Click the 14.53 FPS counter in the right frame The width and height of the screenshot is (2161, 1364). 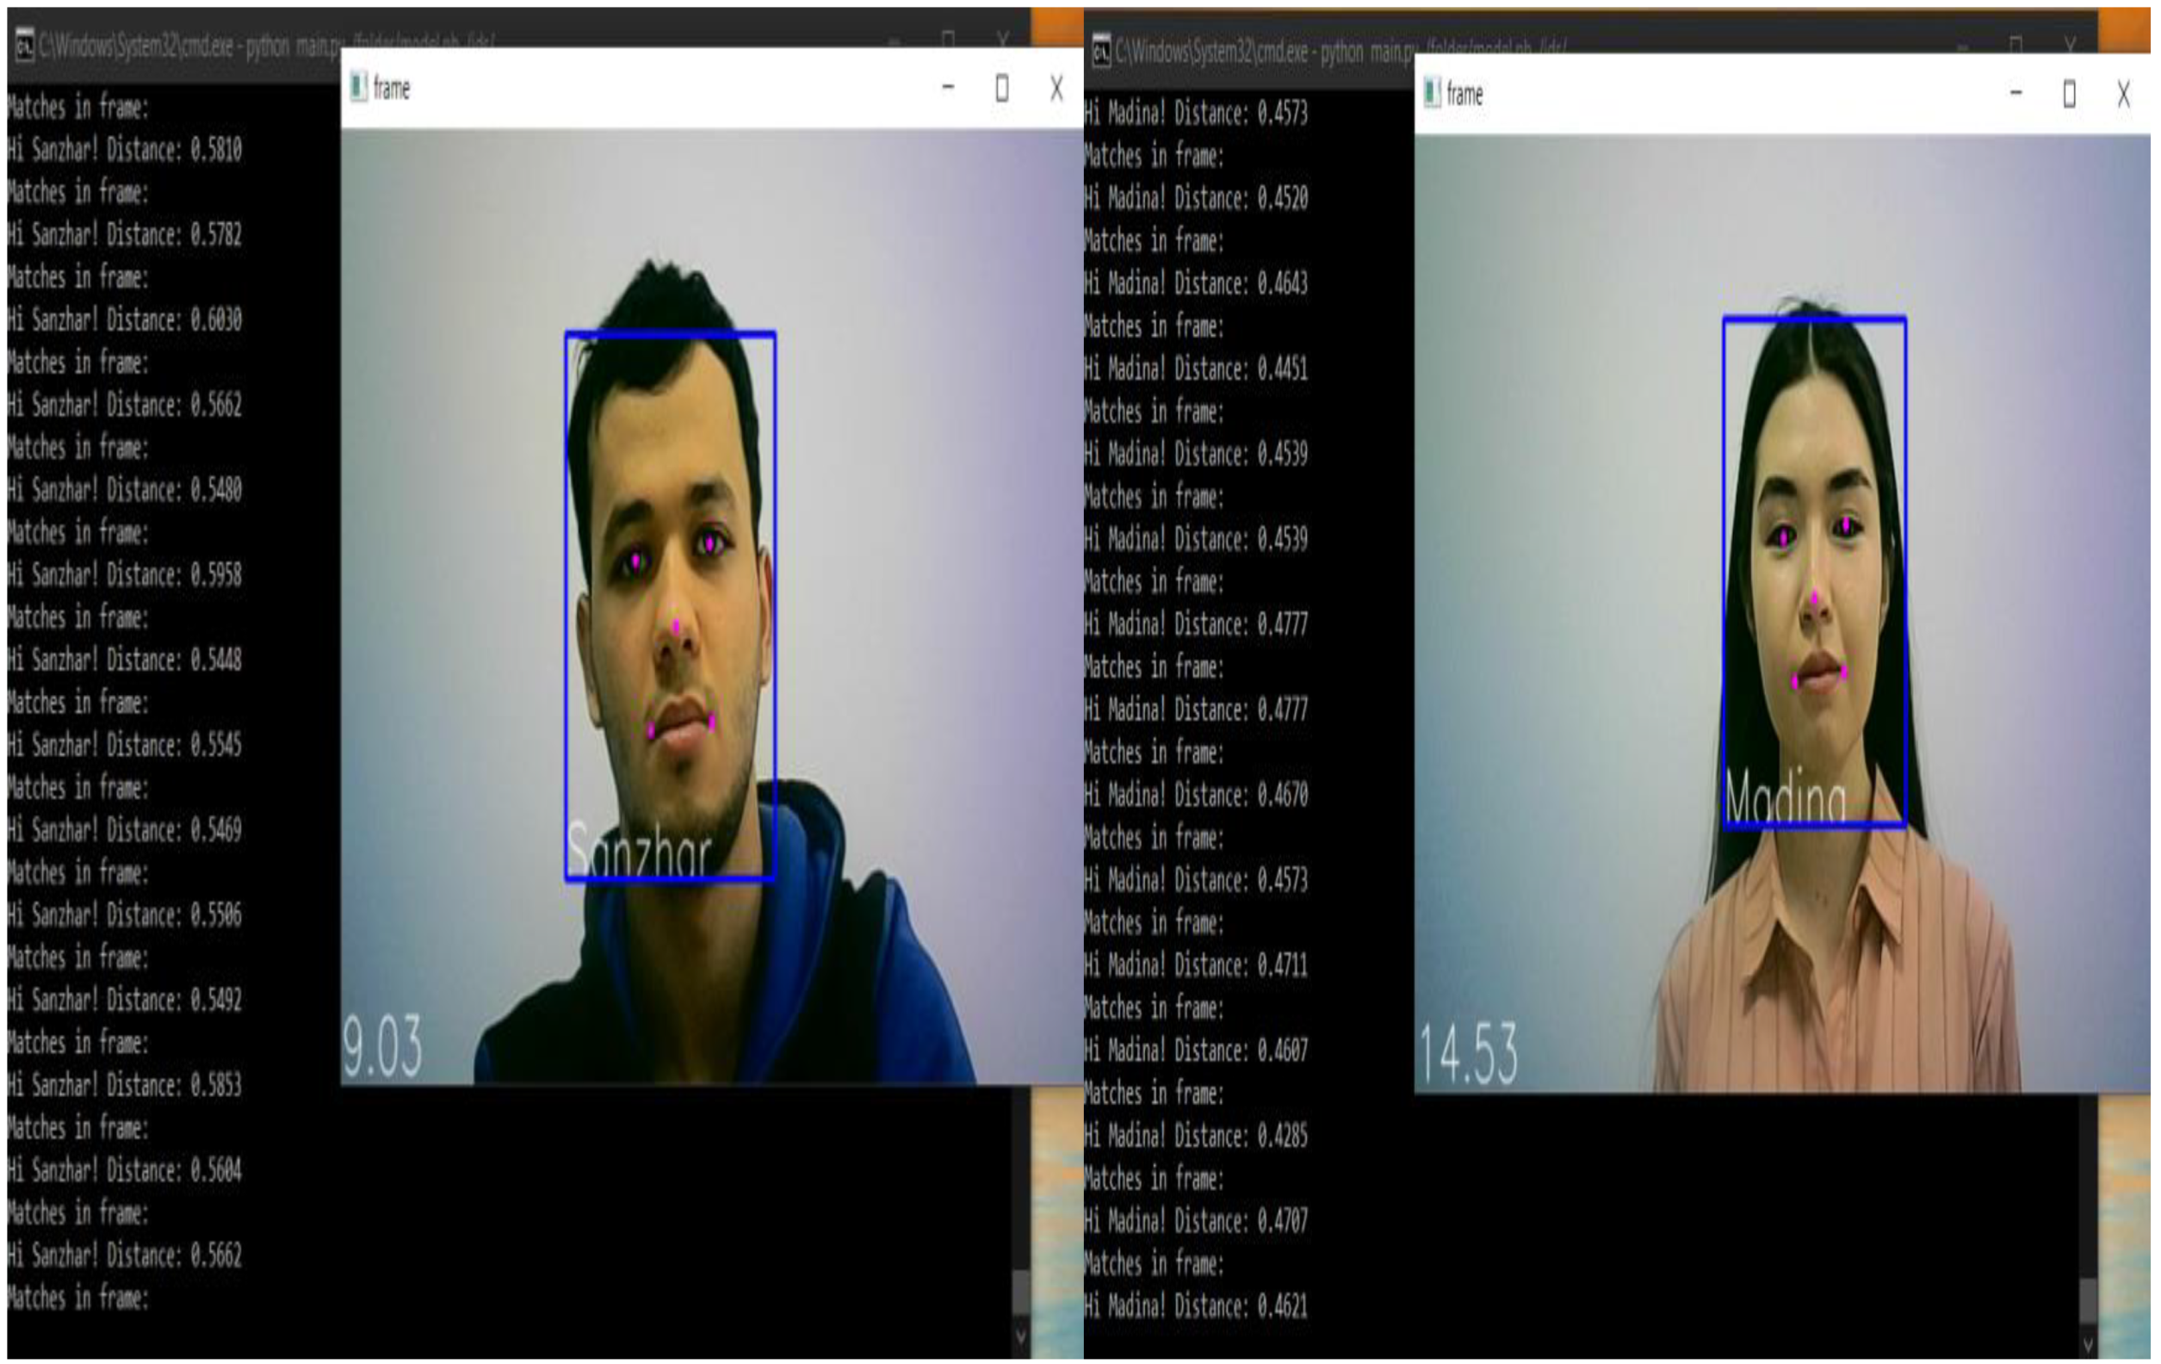(x=1468, y=1053)
